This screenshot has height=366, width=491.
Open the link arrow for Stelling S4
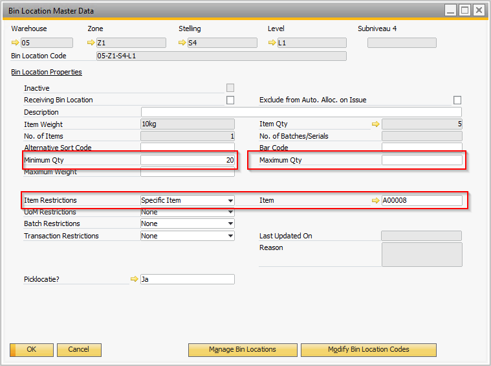click(182, 43)
